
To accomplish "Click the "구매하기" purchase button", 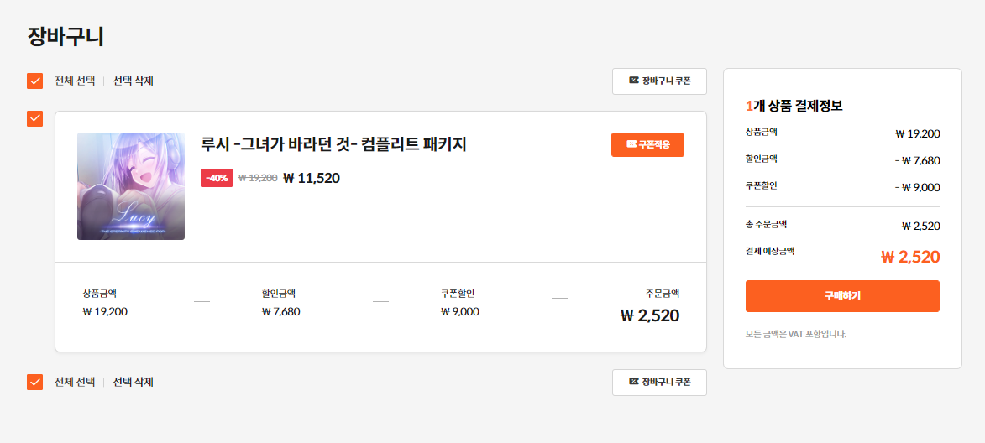I will [x=842, y=296].
